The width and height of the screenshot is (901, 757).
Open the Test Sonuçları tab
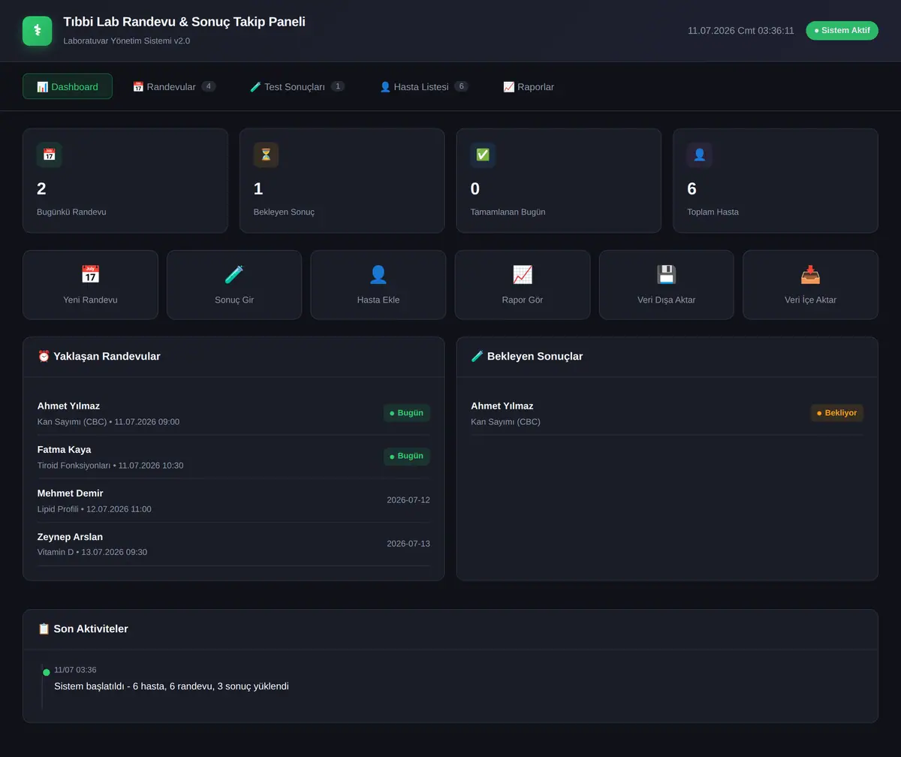297,86
